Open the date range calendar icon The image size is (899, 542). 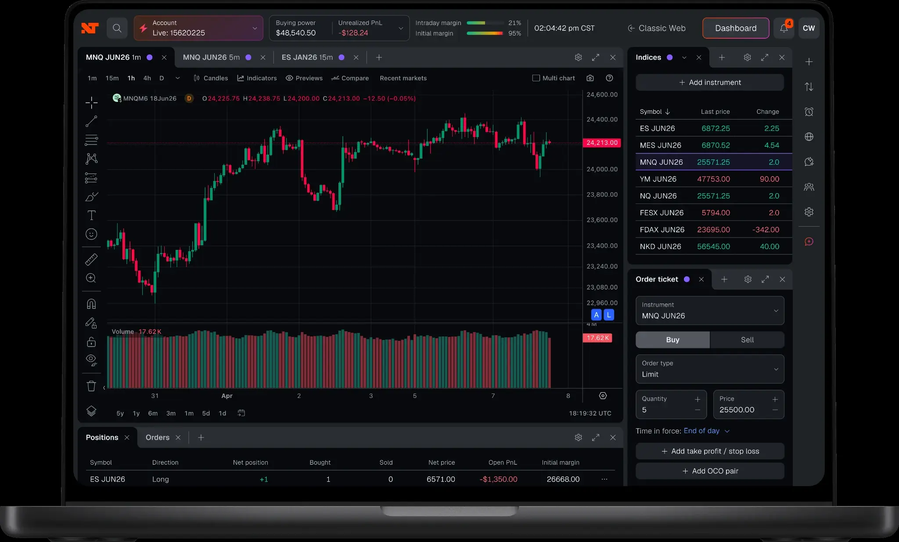pos(241,413)
